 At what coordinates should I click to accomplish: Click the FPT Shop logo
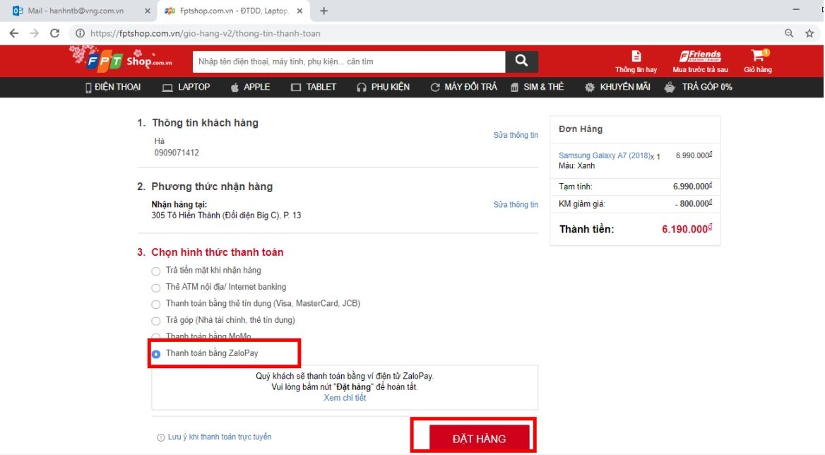pyautogui.click(x=122, y=60)
